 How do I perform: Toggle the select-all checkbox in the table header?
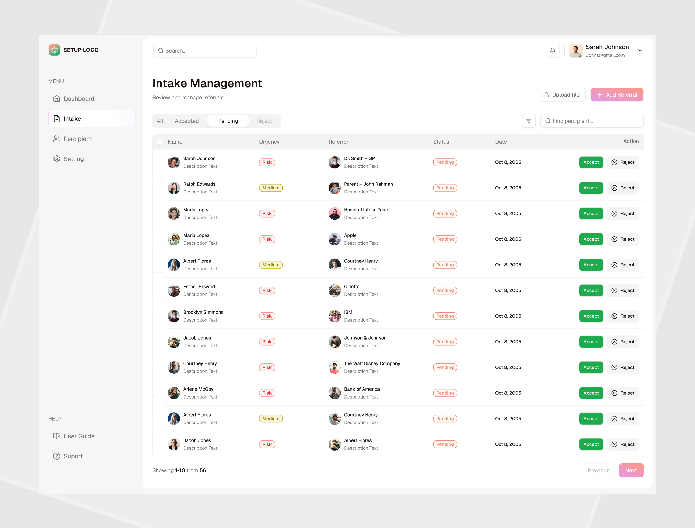click(160, 142)
